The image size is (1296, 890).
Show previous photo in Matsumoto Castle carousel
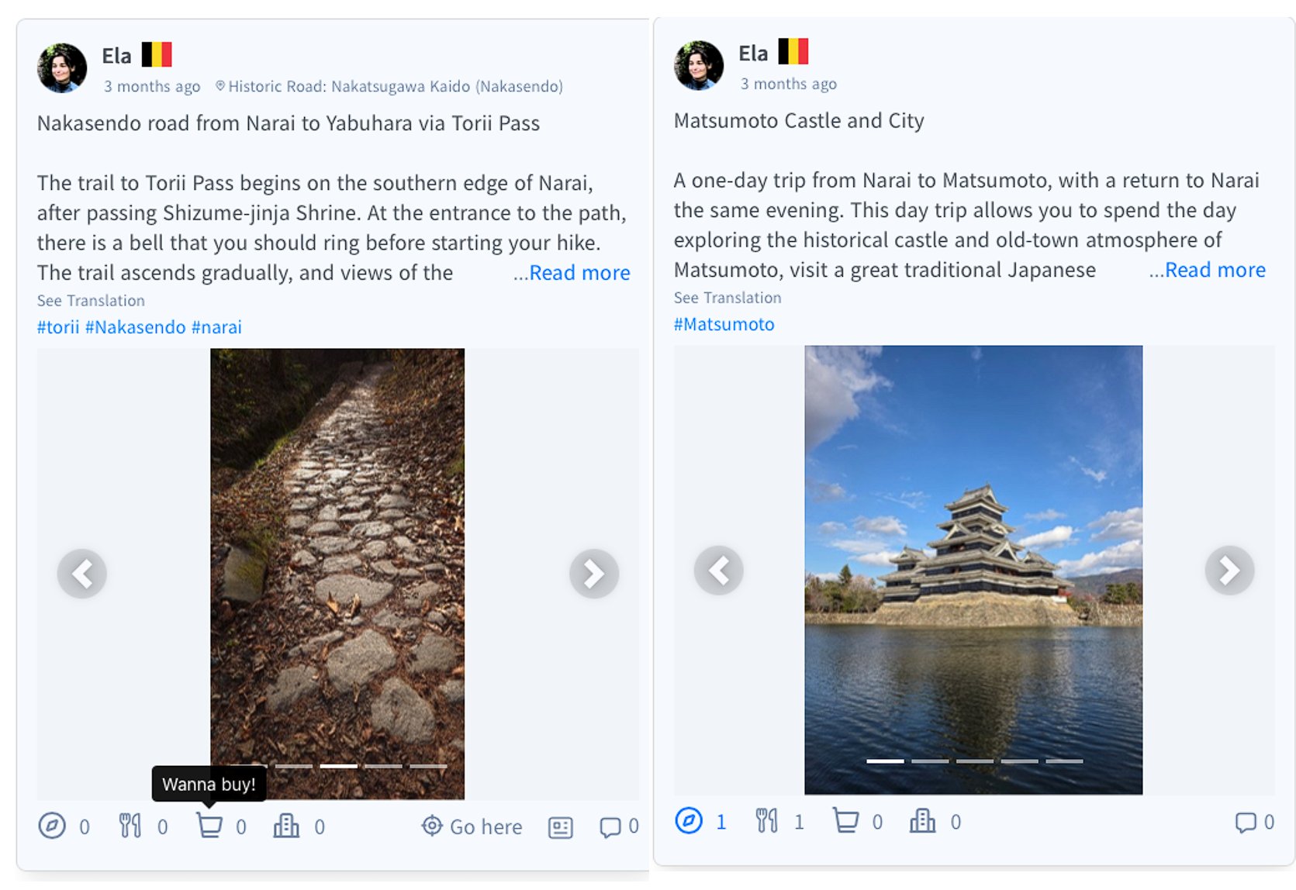[x=719, y=571]
